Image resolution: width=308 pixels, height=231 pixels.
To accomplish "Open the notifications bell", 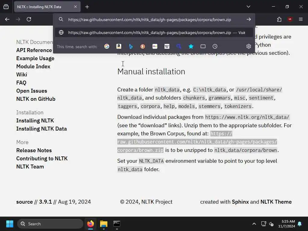I will [300, 224].
